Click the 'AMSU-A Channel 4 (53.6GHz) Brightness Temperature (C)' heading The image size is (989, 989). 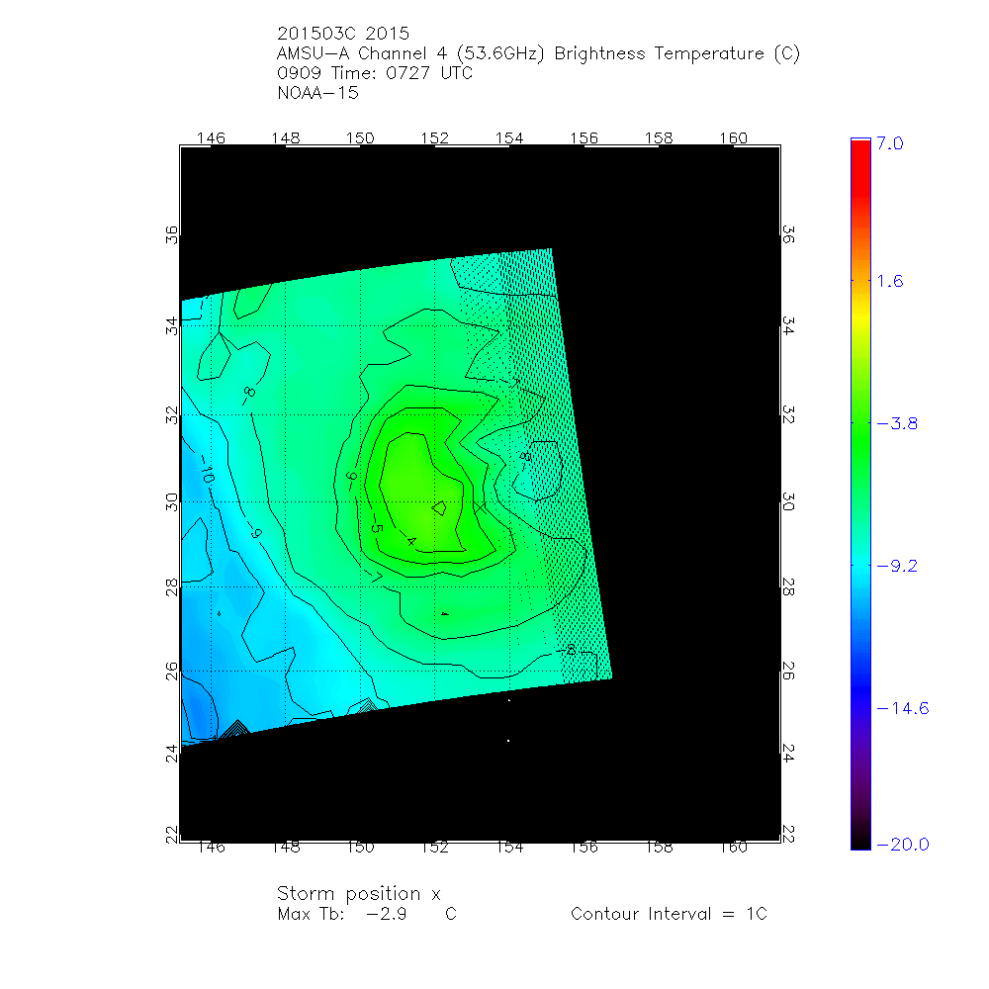[538, 53]
